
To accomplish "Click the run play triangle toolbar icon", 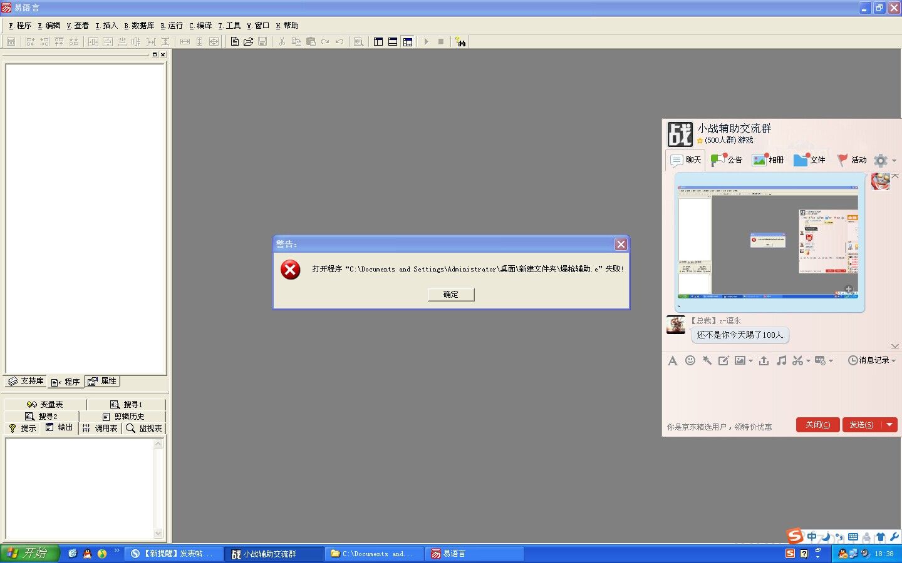I will [x=427, y=42].
